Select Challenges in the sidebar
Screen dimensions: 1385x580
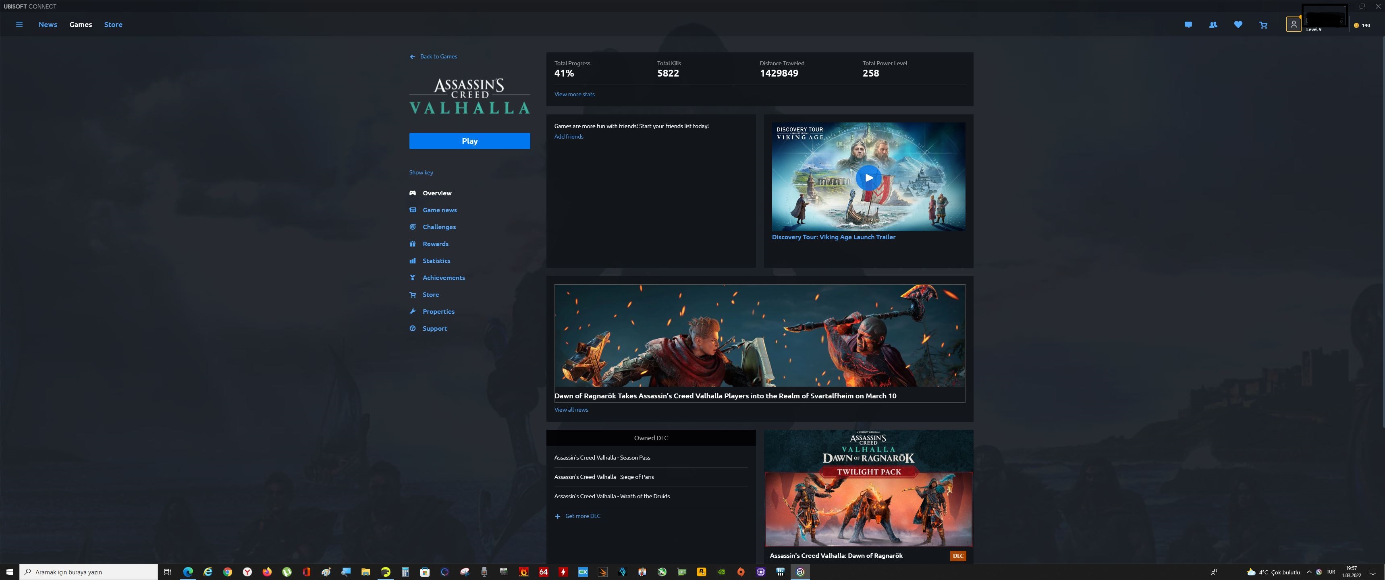tap(439, 227)
